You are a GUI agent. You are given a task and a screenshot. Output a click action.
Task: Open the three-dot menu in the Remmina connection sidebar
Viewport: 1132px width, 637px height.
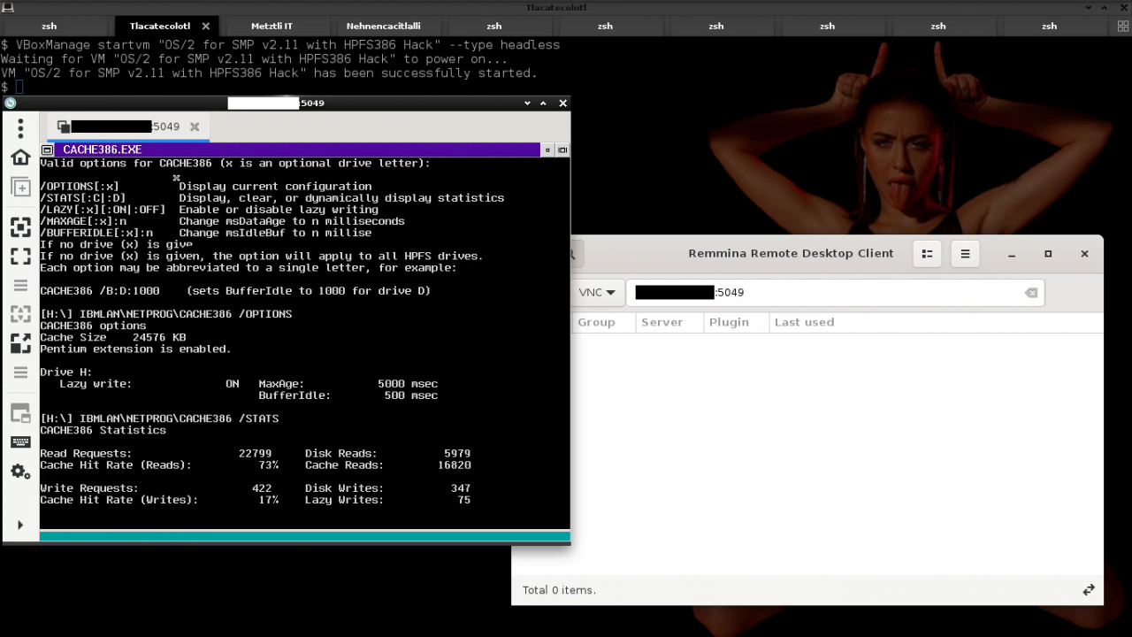(20, 129)
